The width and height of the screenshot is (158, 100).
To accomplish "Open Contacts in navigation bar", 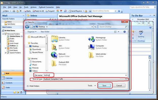I will (12, 83).
